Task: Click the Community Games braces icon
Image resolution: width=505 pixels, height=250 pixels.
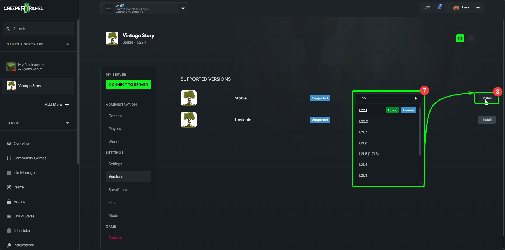Action: coord(9,158)
